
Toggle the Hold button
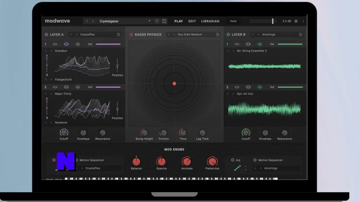[233, 21]
